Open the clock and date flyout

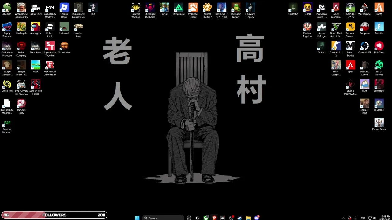click(x=386, y=218)
